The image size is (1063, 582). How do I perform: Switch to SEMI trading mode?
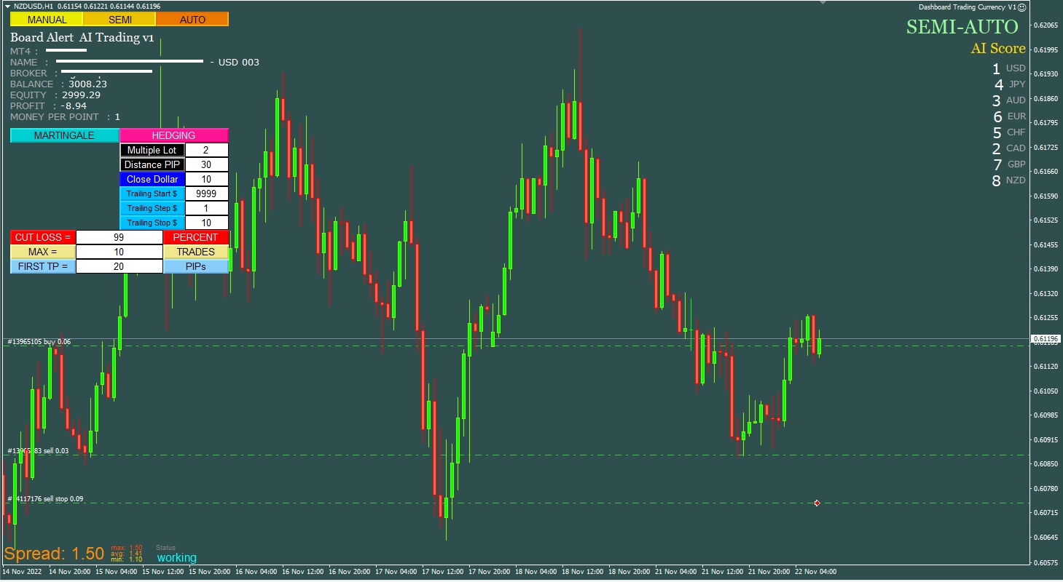120,20
